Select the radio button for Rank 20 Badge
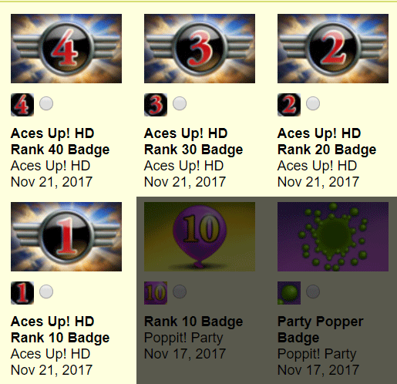 pos(313,103)
